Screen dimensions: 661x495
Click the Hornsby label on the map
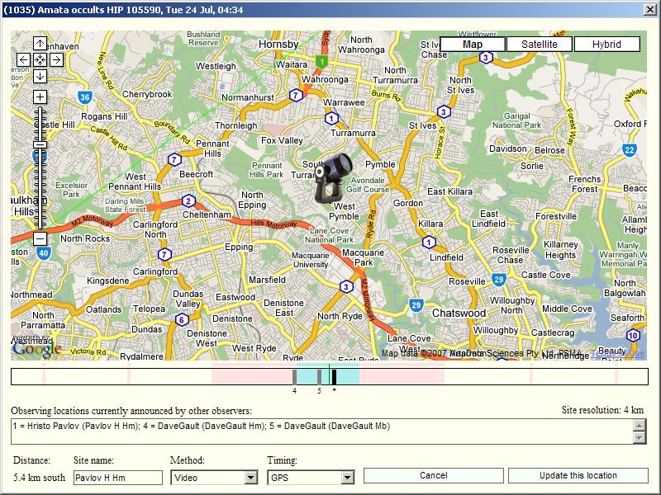278,44
